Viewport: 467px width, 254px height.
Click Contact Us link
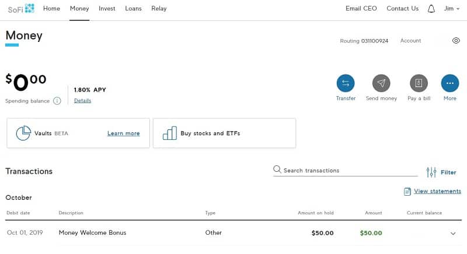[x=402, y=9]
